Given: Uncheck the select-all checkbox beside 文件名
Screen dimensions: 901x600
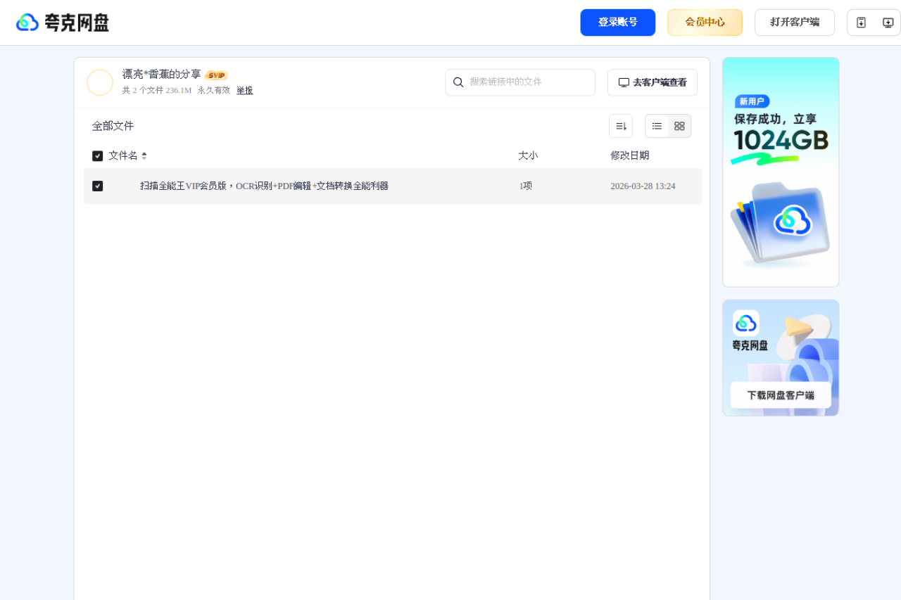Looking at the screenshot, I should click(97, 155).
